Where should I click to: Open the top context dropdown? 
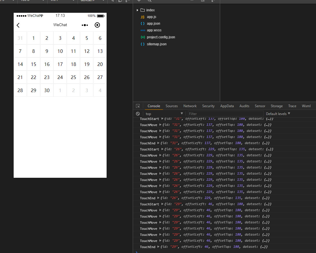click(164, 114)
